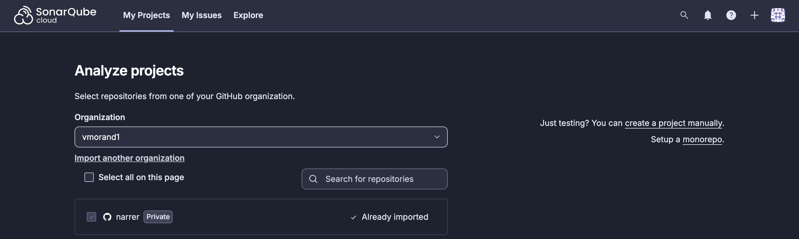Click the plus icon to add new
The width and height of the screenshot is (799, 239).
754,15
